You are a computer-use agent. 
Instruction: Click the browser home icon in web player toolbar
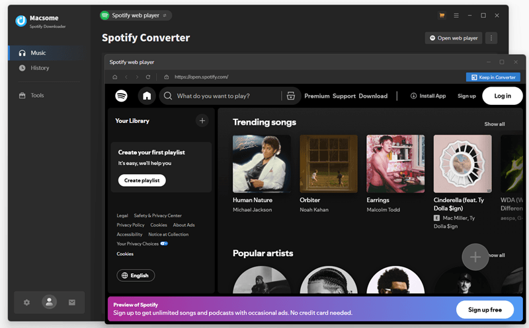click(x=114, y=77)
